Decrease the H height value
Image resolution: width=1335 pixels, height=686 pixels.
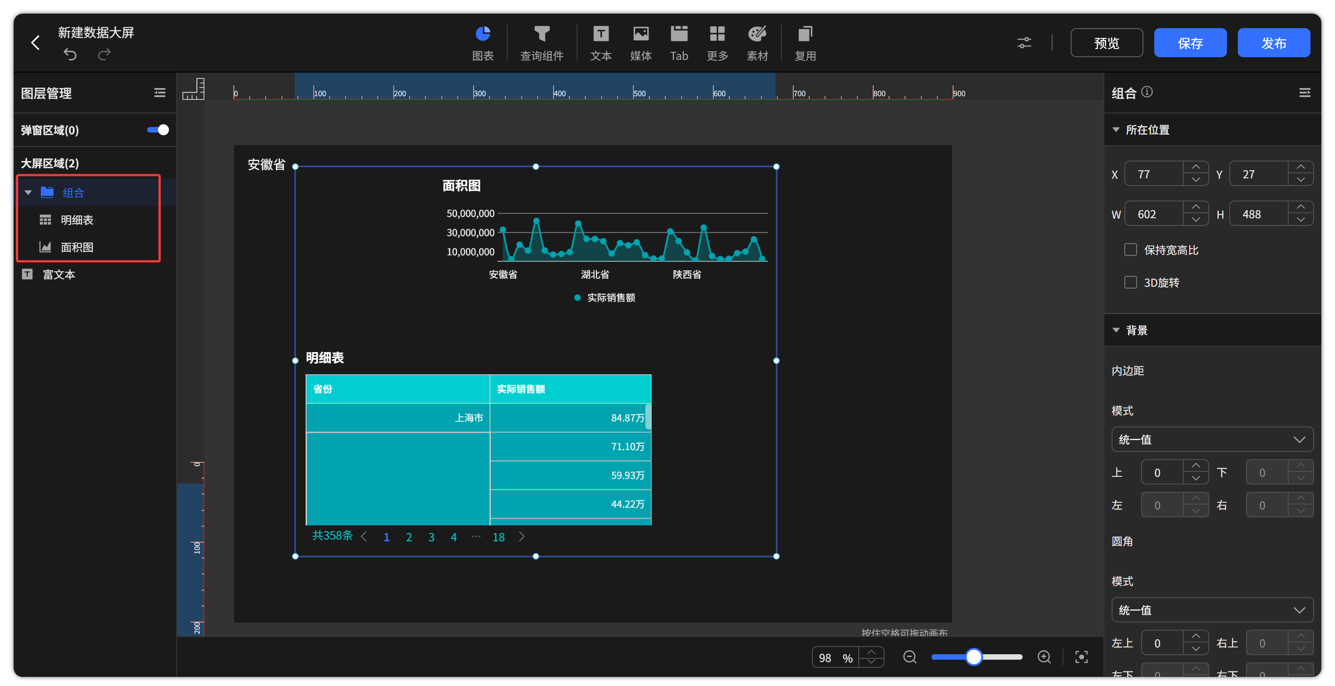(1300, 220)
